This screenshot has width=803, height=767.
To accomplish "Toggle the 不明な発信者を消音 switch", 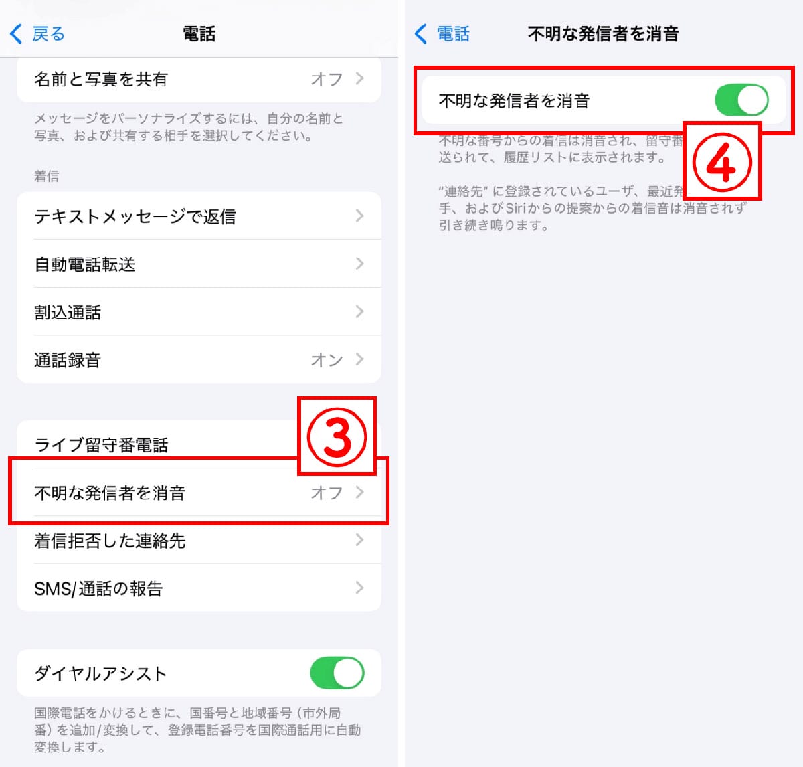I will 741,100.
